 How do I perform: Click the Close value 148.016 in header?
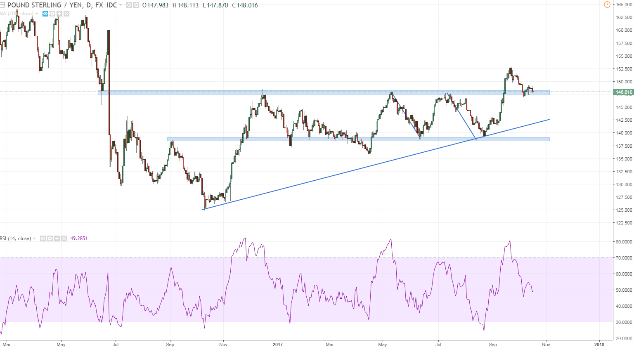tap(247, 5)
